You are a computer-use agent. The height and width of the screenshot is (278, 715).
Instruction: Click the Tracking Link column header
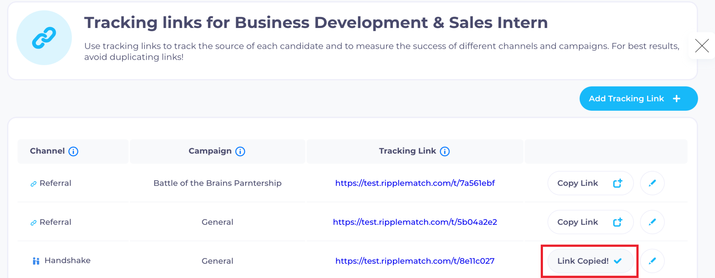tap(407, 151)
